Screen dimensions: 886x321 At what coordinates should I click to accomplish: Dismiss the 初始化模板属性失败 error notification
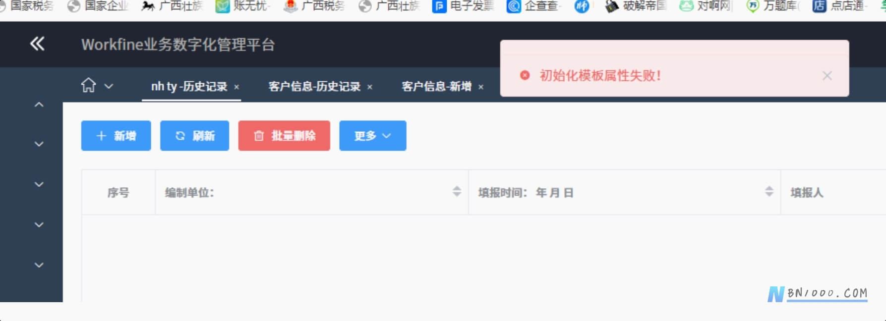827,76
